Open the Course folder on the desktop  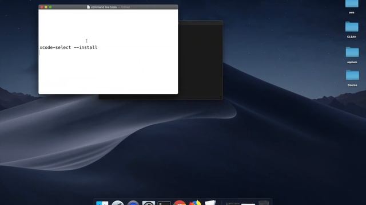pyautogui.click(x=352, y=75)
